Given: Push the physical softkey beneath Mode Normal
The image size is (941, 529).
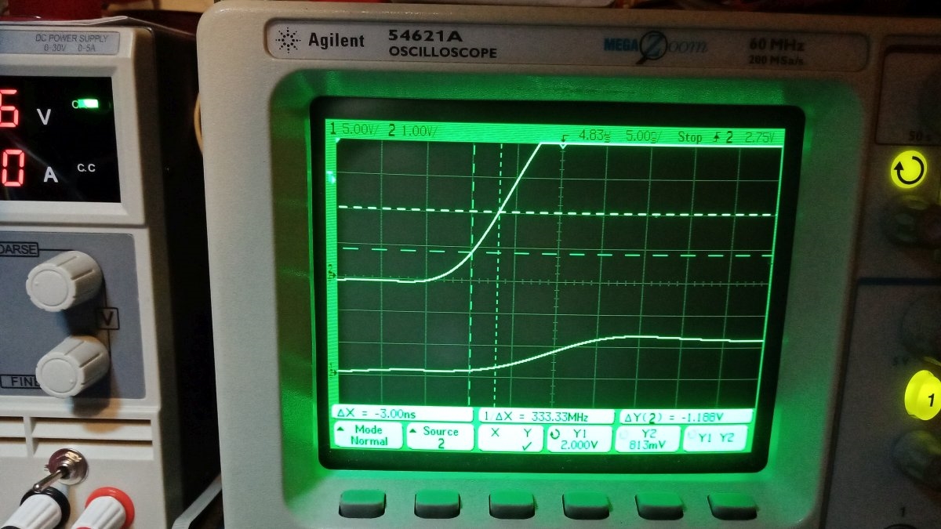Looking at the screenshot, I should point(362,503).
